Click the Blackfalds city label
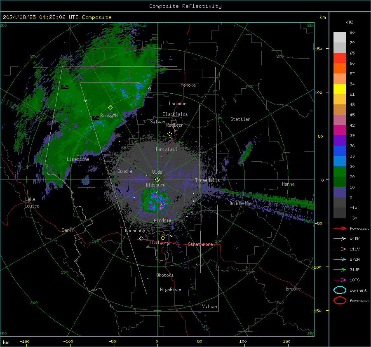 (175, 114)
